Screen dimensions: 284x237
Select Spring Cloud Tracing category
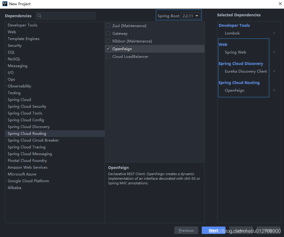click(55, 147)
